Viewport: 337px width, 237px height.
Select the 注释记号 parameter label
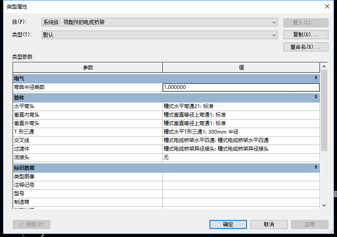point(24,185)
